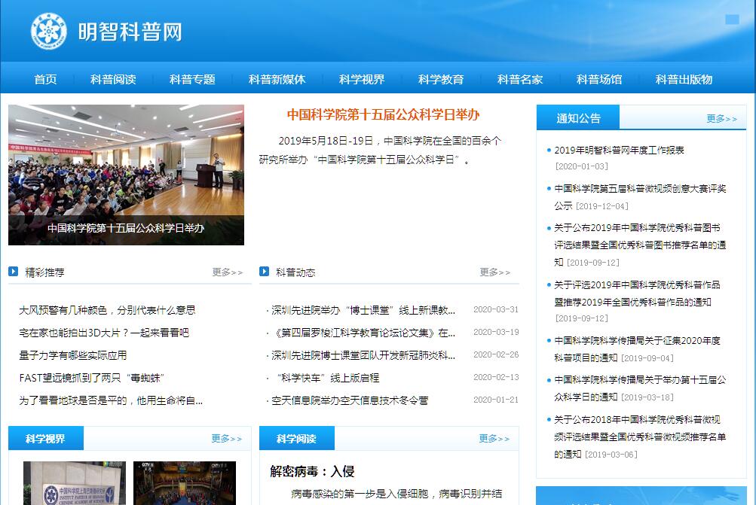Open the 科普出版物 navigation item

684,79
